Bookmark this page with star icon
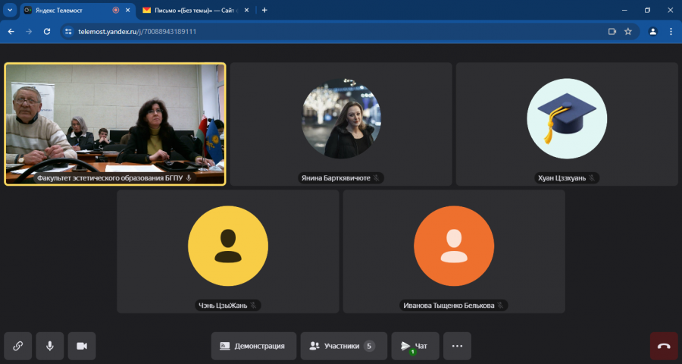This screenshot has width=682, height=364. 628,31
